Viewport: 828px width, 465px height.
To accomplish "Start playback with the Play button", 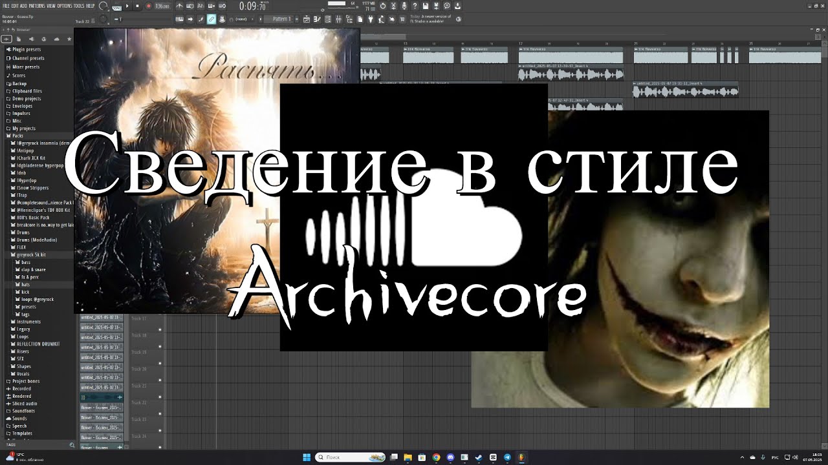I will [127, 6].
